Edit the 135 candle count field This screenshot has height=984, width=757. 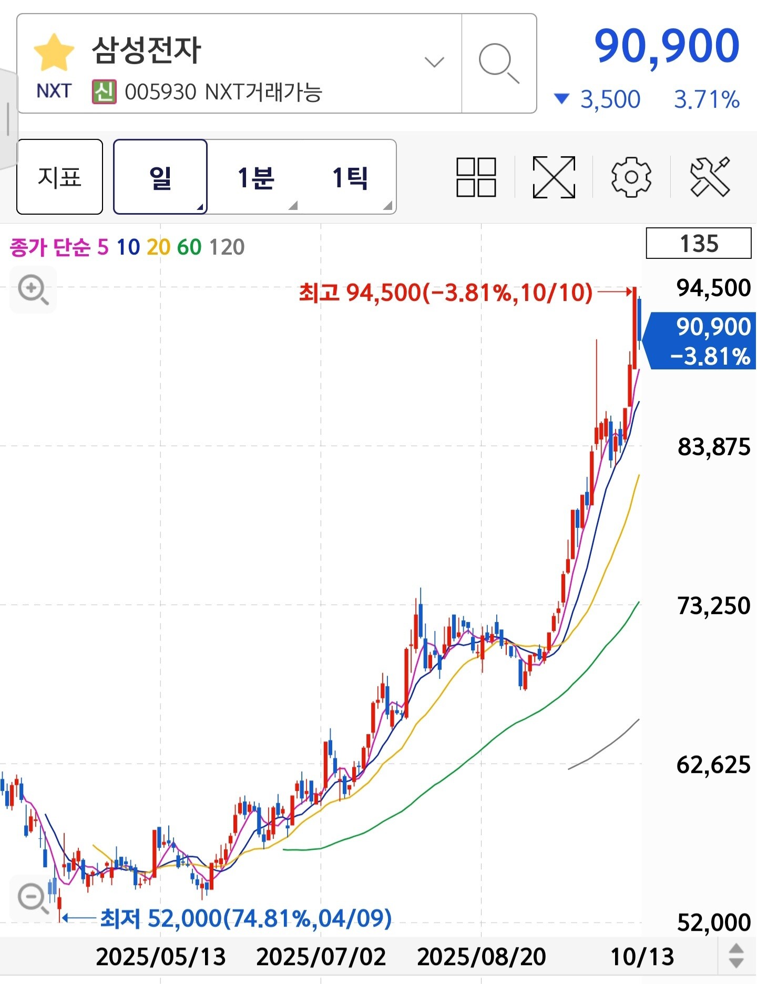[x=699, y=243]
